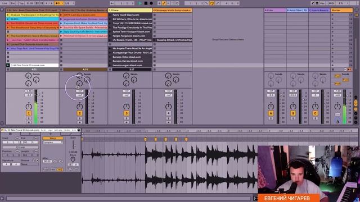This screenshot has height=202, width=360.
Task: Select the C Hybrid Reverb return track header
Action: click(x=319, y=10)
